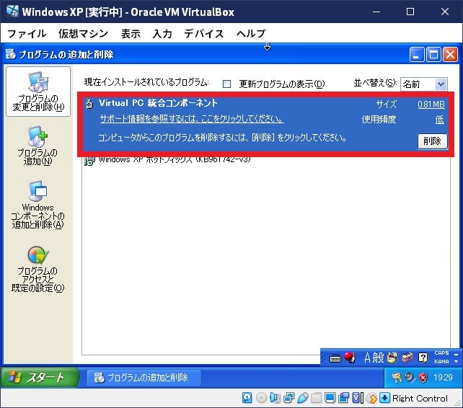Open the プログラムの追加 sidebar icon

pyautogui.click(x=38, y=146)
